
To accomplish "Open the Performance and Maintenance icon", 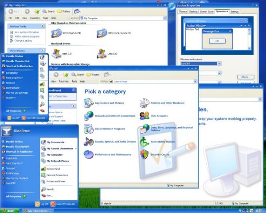I will click(x=89, y=154).
